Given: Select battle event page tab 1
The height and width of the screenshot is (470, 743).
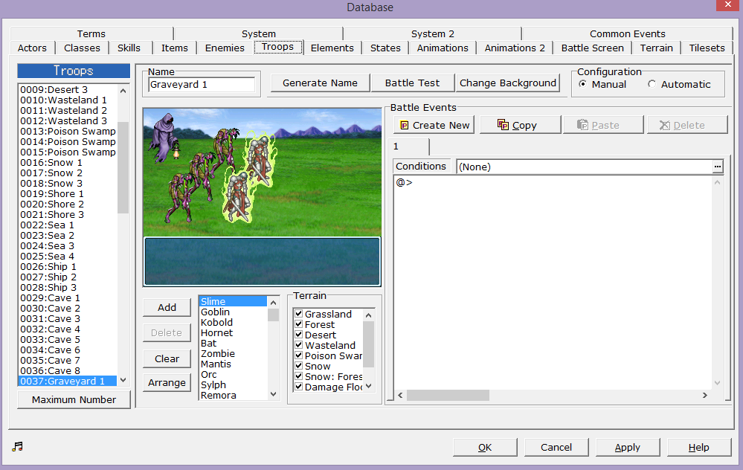Looking at the screenshot, I should point(409,147).
